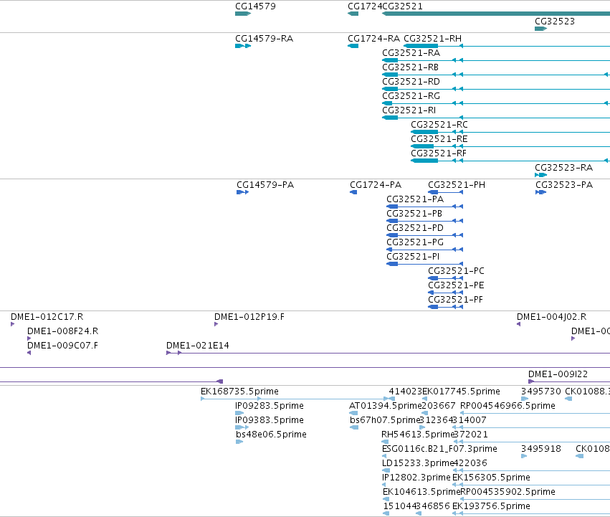
Task: Select protein CG32521-PH
Action: click(x=457, y=185)
